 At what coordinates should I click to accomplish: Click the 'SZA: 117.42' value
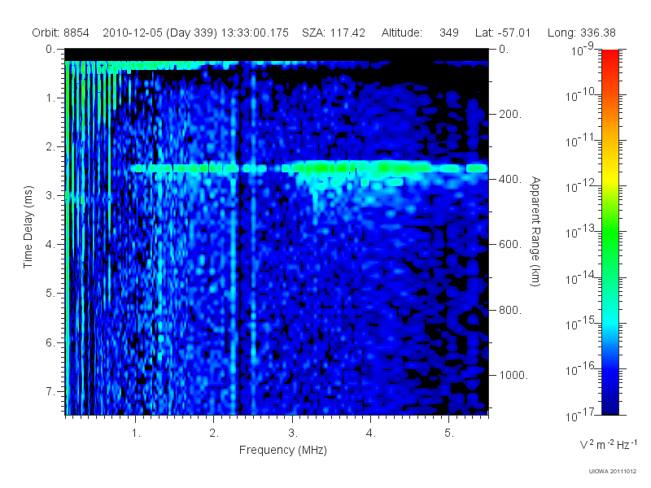334,33
